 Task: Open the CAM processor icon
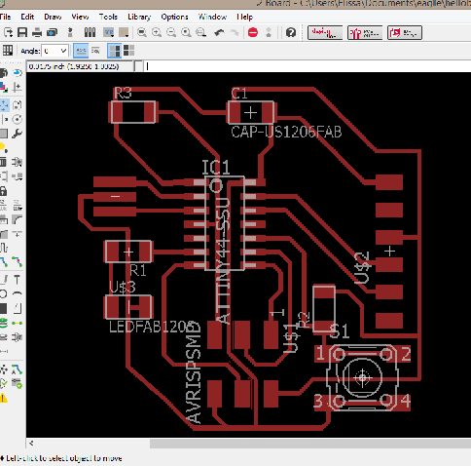click(x=52, y=32)
